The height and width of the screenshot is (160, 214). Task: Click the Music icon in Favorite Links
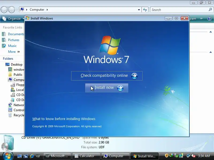[4, 46]
